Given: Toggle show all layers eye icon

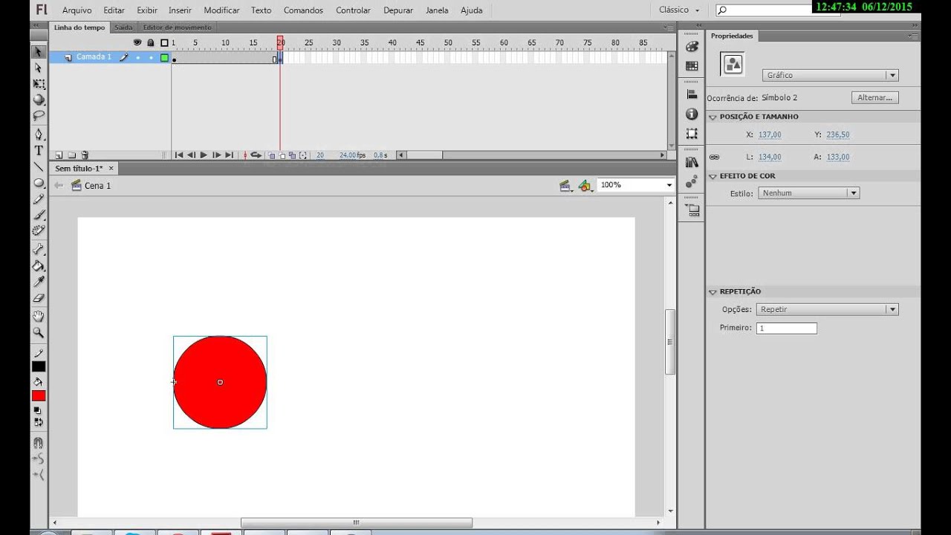Looking at the screenshot, I should pyautogui.click(x=137, y=42).
